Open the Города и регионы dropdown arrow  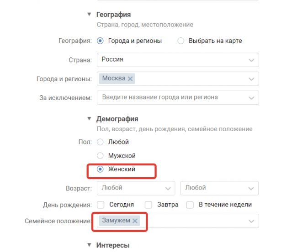pos(251,79)
